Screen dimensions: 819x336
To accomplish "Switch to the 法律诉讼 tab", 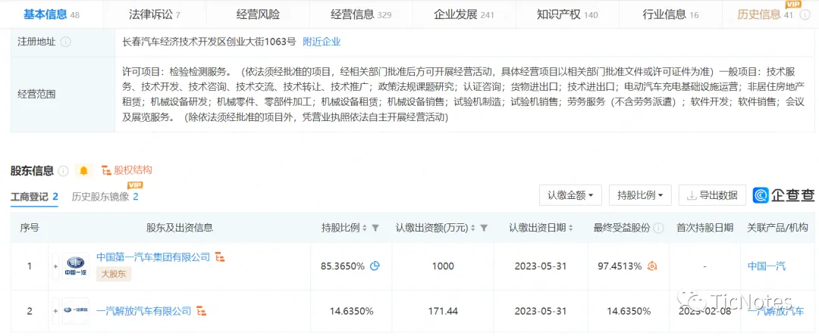I will [x=154, y=14].
